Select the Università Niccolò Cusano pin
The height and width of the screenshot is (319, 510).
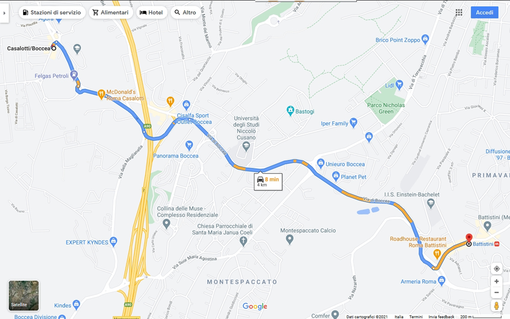[246, 146]
